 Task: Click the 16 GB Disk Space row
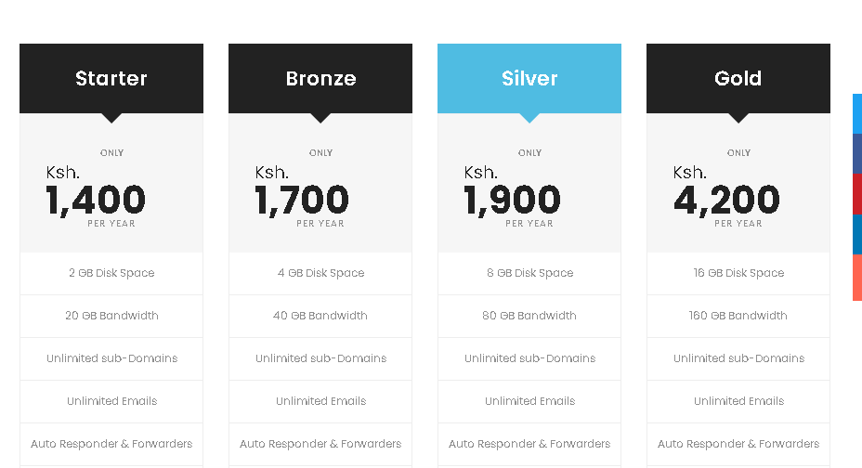point(738,273)
